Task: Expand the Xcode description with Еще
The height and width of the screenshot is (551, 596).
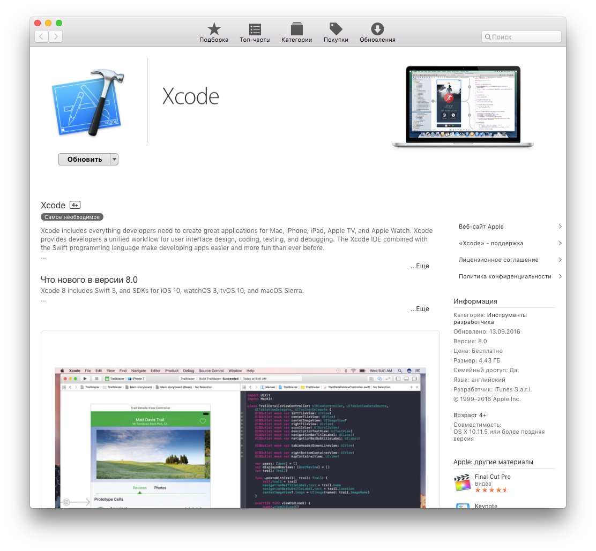Action: [x=420, y=266]
